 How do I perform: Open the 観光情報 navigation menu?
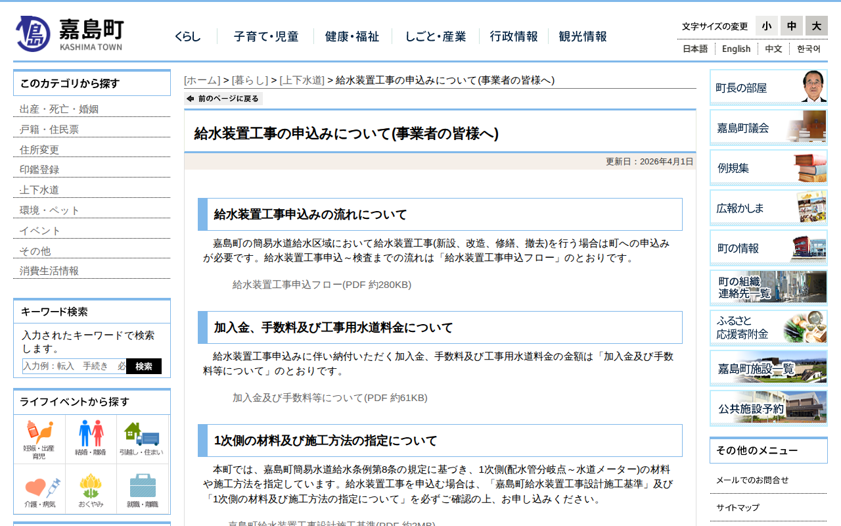pos(583,37)
